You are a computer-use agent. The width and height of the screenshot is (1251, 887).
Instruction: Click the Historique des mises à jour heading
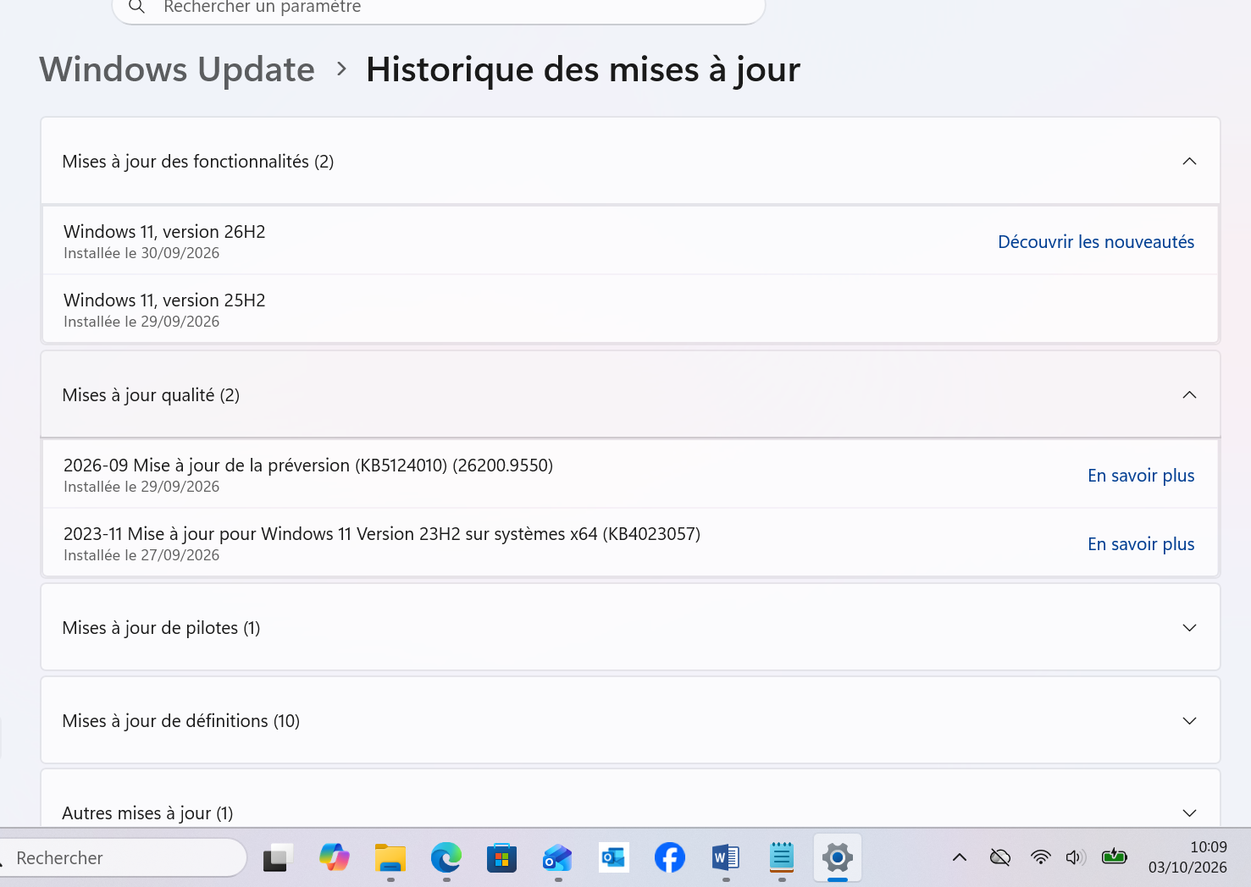coord(583,69)
